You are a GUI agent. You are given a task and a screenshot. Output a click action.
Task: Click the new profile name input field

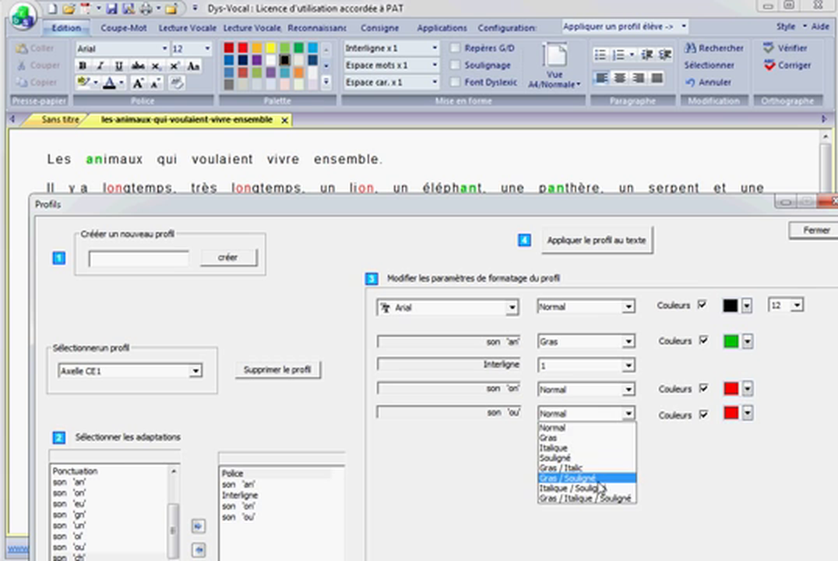(138, 258)
